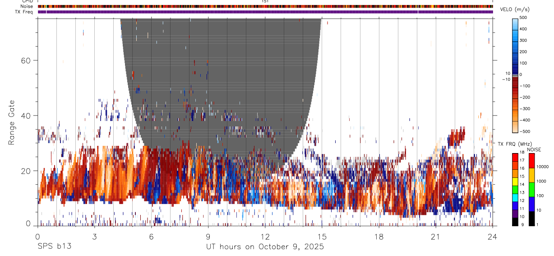Click "UT hours on October 9, 2025" caption
The height and width of the screenshot is (256, 554).
pos(265,247)
